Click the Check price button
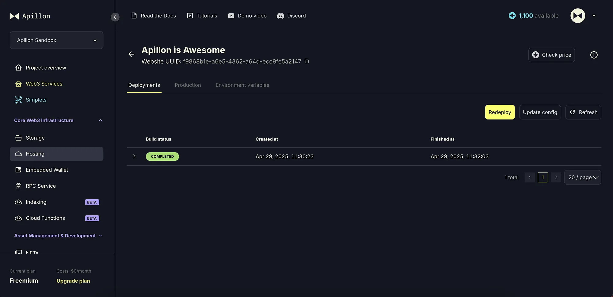Image resolution: width=613 pixels, height=297 pixels. click(x=551, y=55)
